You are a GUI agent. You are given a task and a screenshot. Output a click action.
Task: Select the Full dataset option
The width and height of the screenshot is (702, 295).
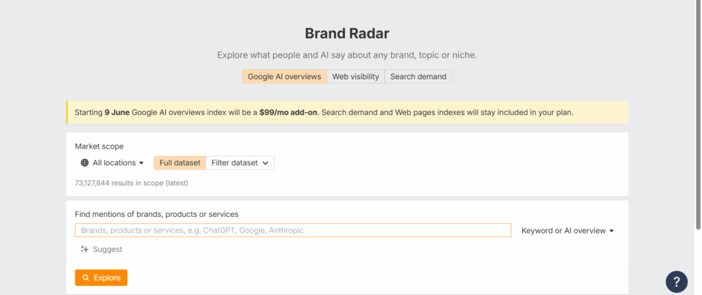(x=180, y=163)
